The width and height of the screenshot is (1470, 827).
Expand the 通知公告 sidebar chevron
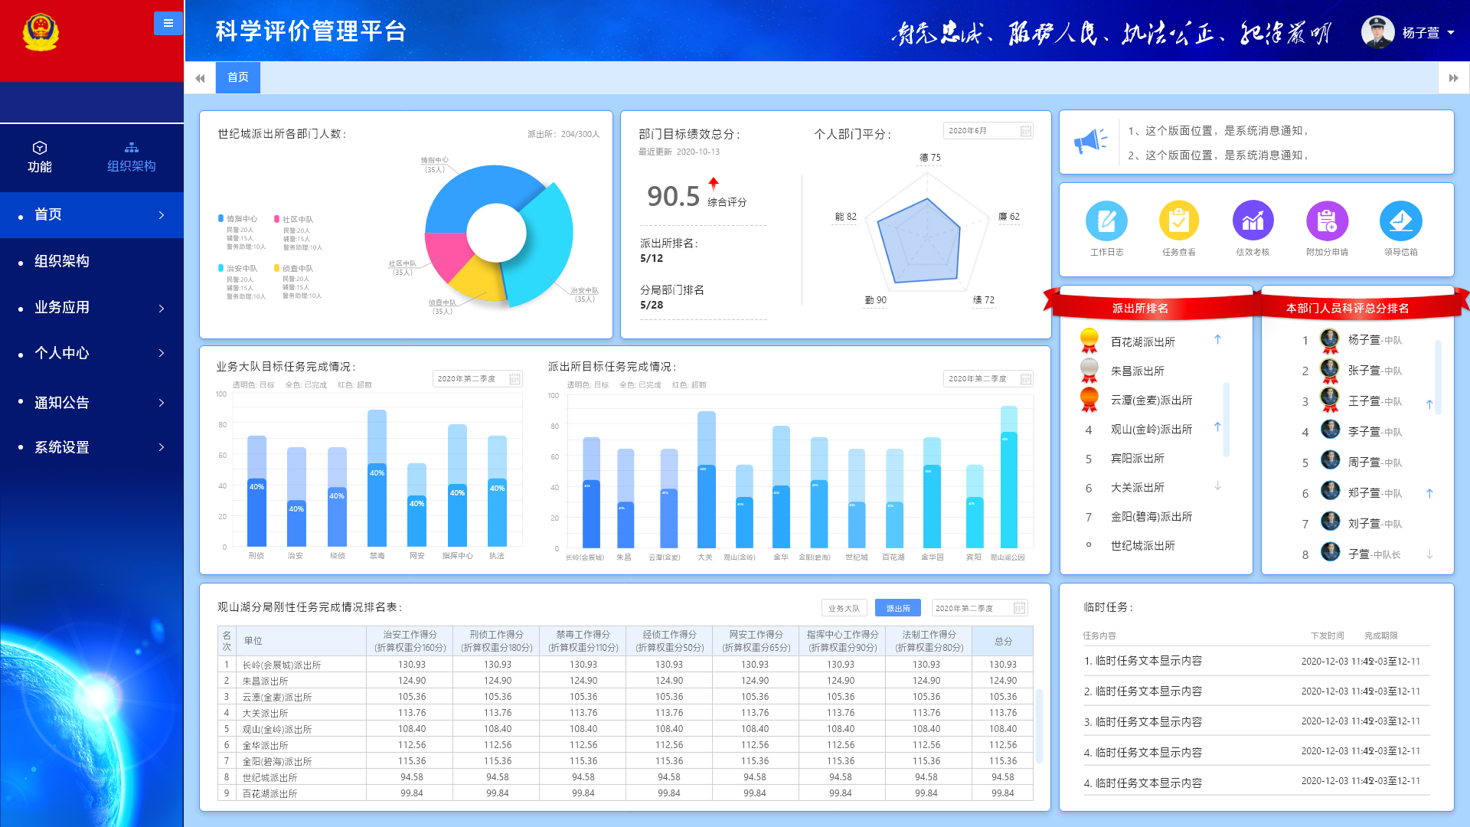click(162, 402)
